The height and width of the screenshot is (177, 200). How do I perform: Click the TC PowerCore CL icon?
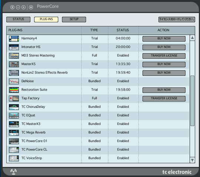click(14, 150)
